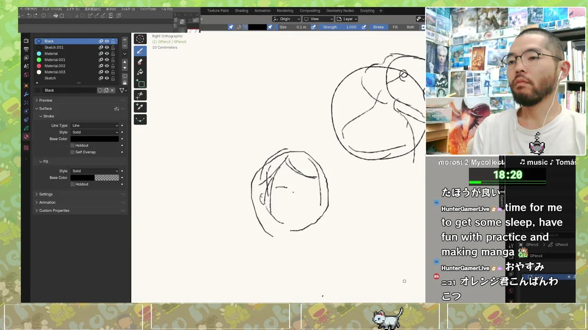Open the View drawing plane dropdown

tap(318, 19)
